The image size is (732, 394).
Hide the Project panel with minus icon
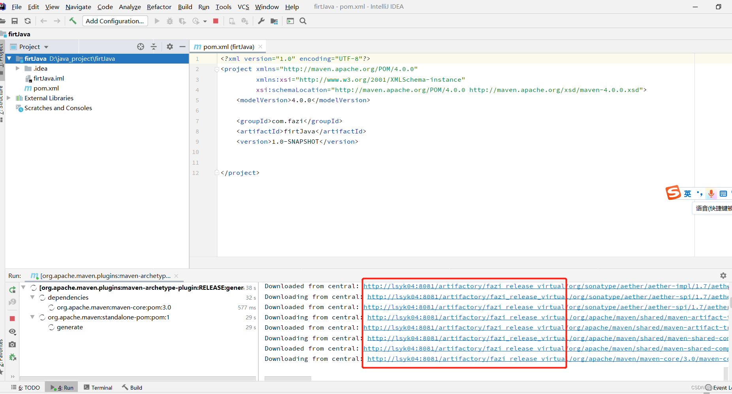(183, 47)
